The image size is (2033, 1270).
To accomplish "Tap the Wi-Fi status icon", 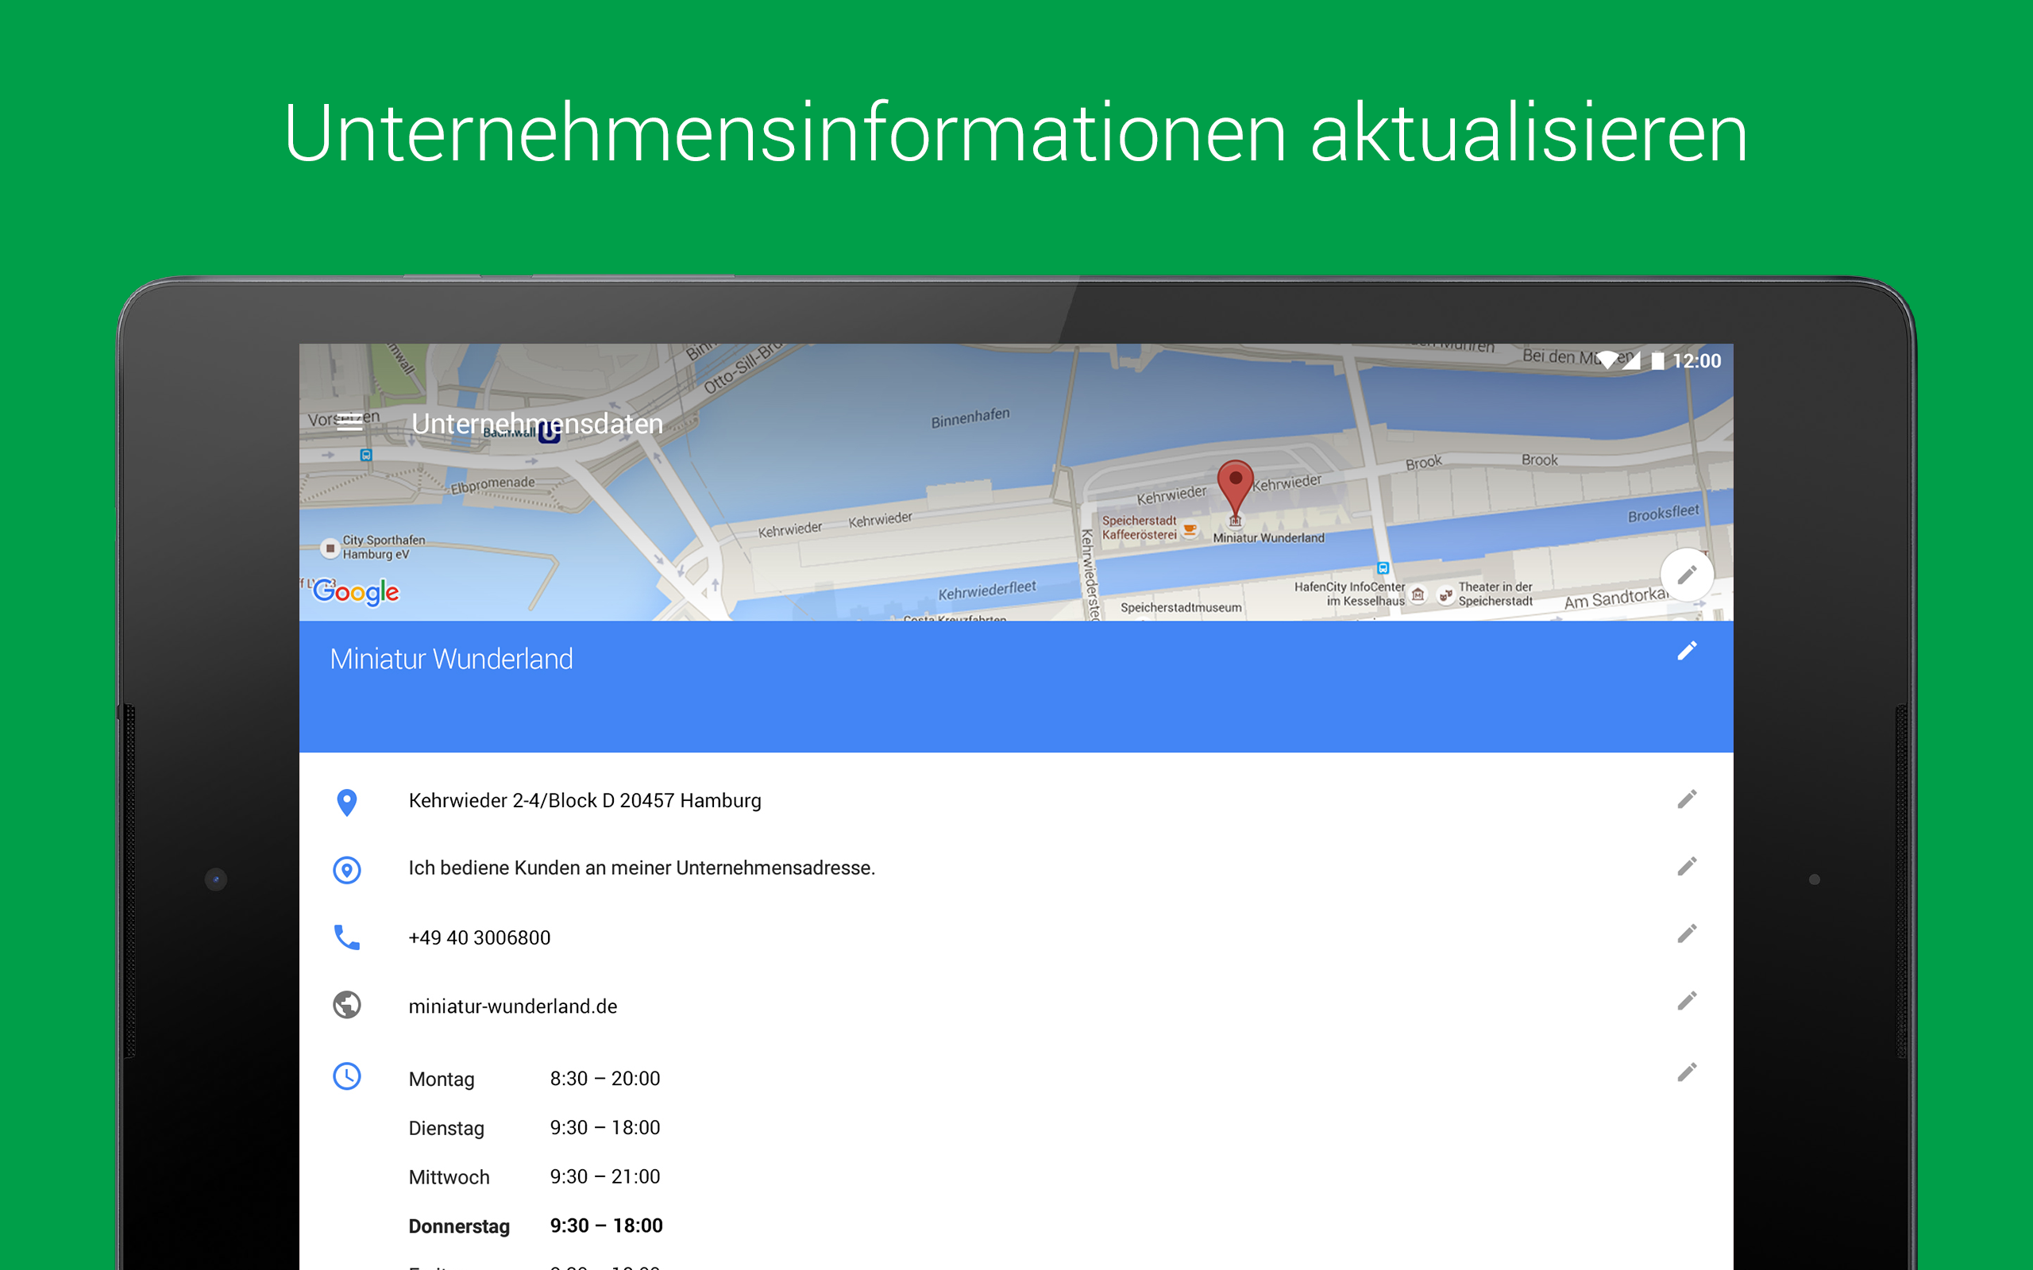I will (x=1607, y=360).
